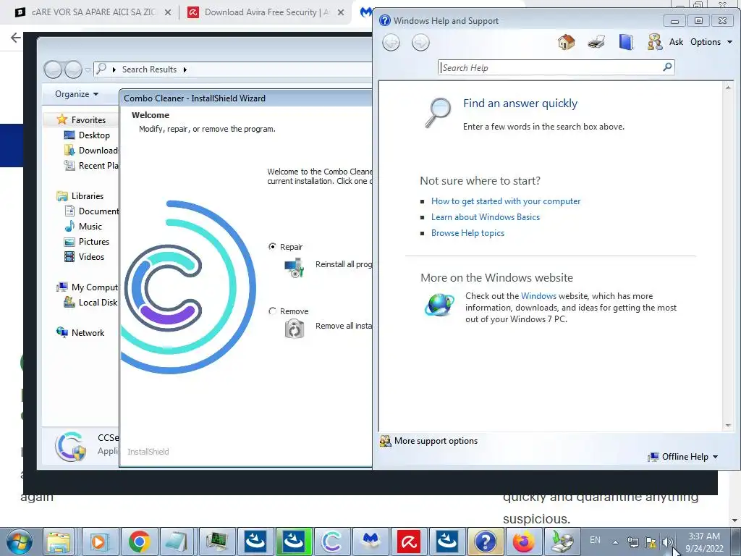Select the Repair radio button

[x=272, y=246]
